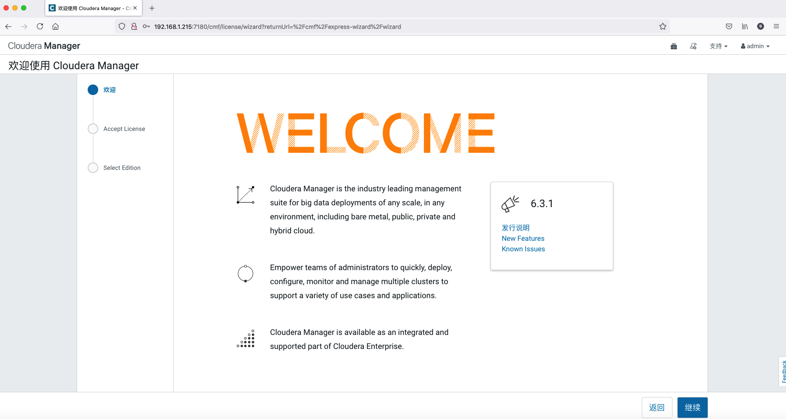The image size is (786, 419).
Task: Open the Feedback side tab
Action: coord(783,372)
